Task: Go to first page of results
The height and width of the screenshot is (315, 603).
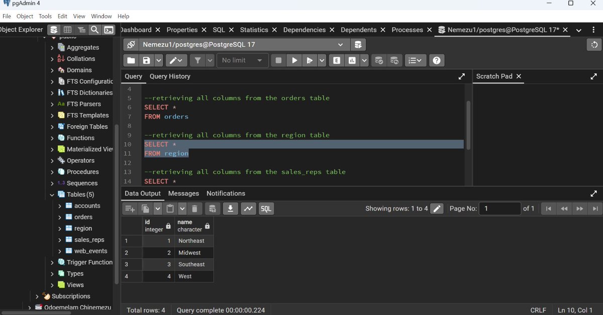Action: tap(548, 208)
